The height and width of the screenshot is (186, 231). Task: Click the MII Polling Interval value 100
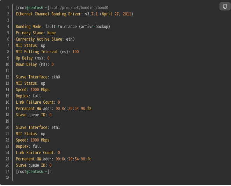pyautogui.click(x=75, y=52)
